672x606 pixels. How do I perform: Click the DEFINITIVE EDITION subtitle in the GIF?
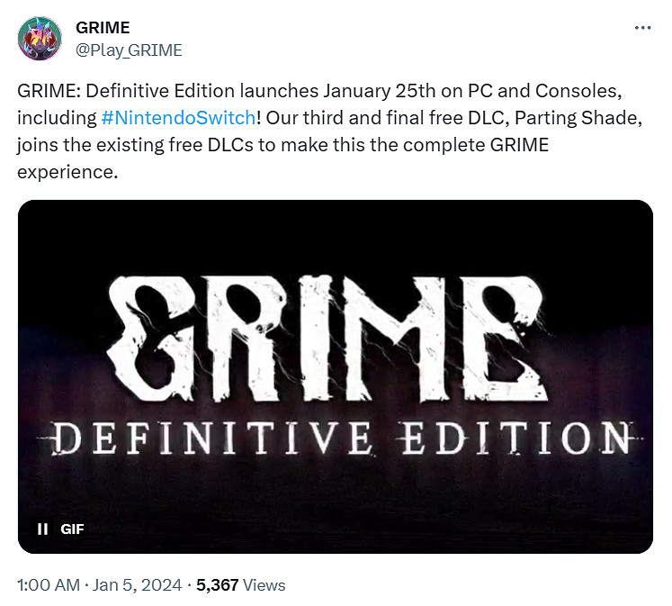tap(335, 439)
